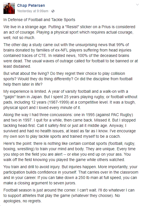The image size is (142, 206).
Task: Open Chap Petersen's profile picture
Action: tap(9, 8)
